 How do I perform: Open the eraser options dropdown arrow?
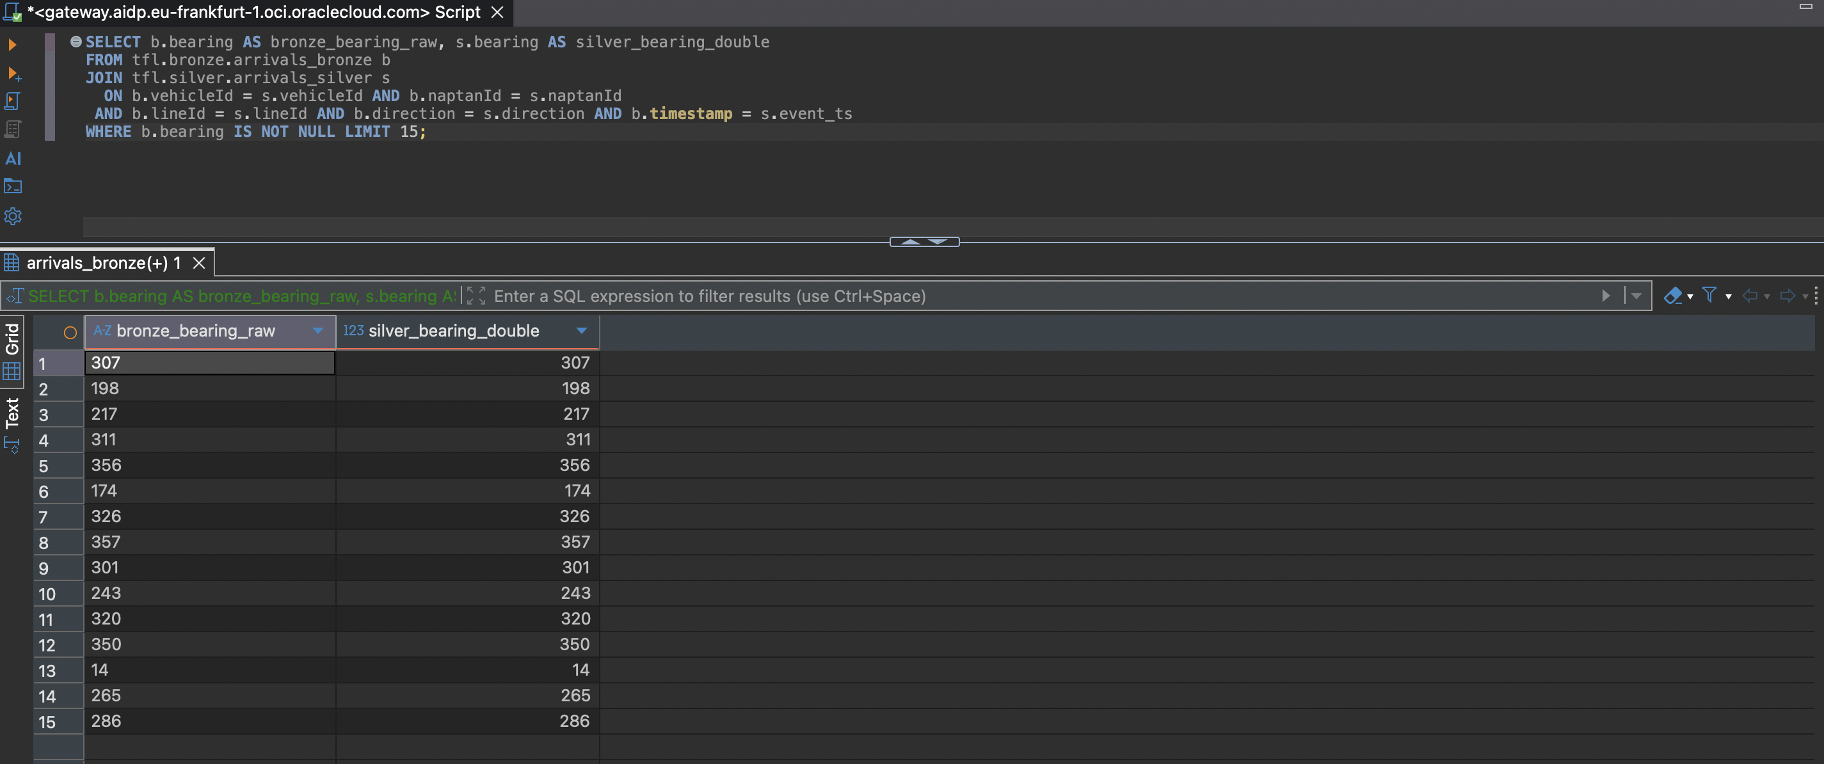pyautogui.click(x=1690, y=297)
